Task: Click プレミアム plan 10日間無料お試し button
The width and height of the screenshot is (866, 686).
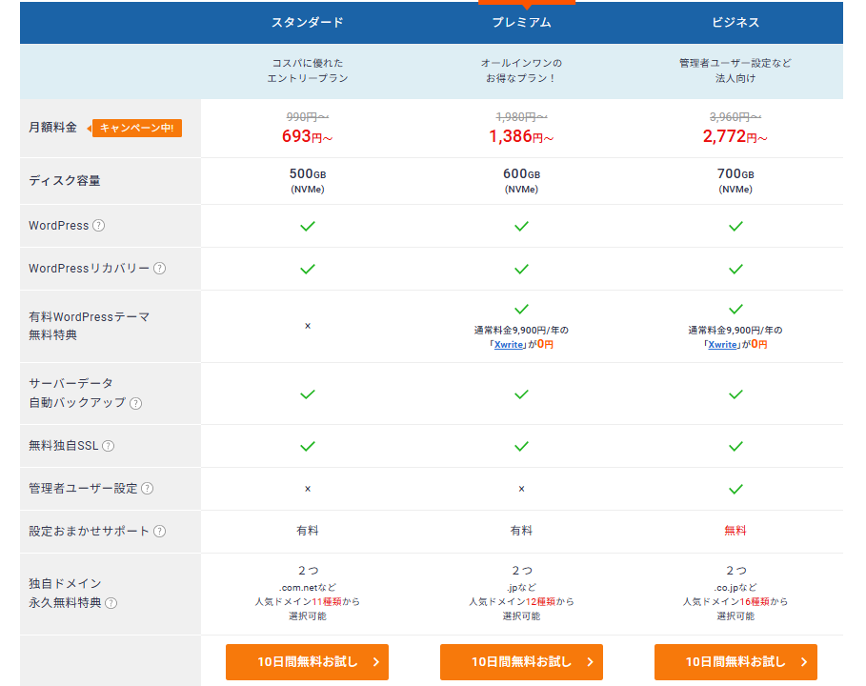Action: coord(521,662)
